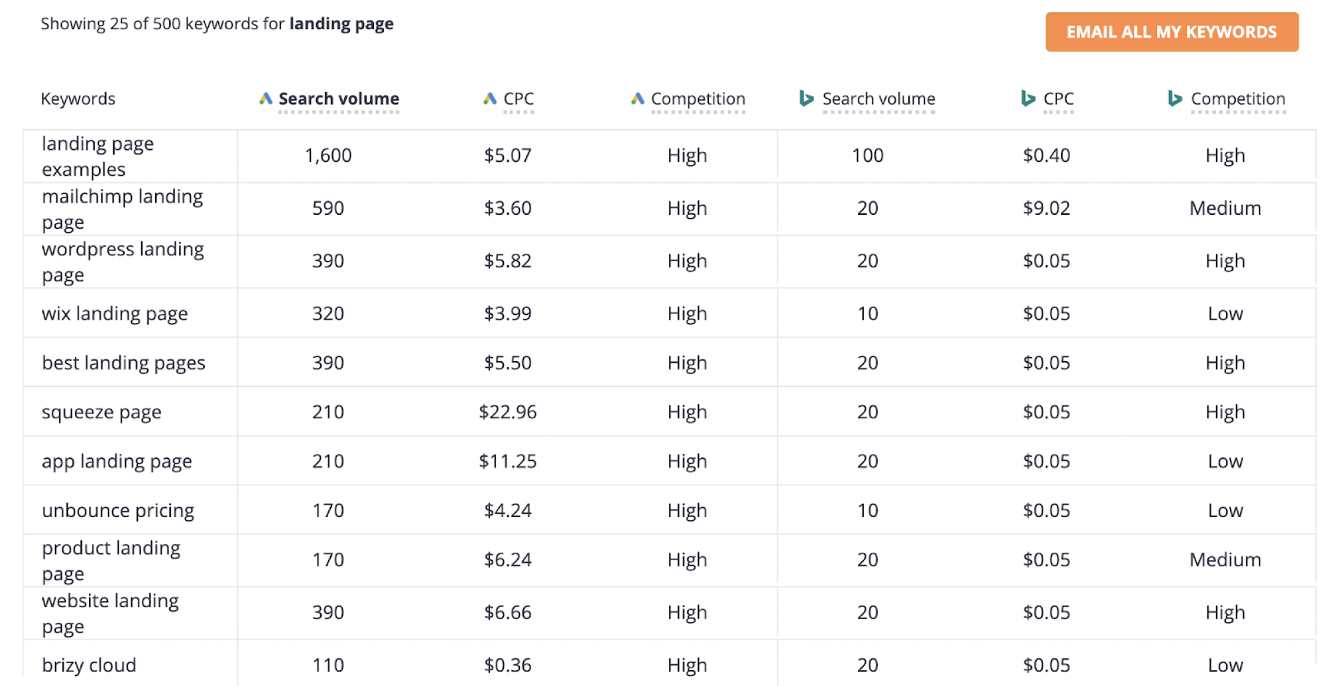Sort by the Google Competition header

click(697, 98)
